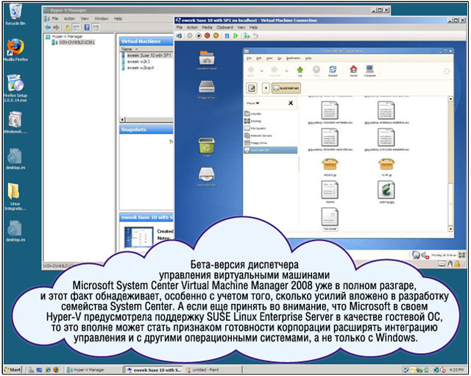This screenshot has height=376, width=471.
Task: Click the Up arrow in file browser toolbar
Action: point(300,71)
